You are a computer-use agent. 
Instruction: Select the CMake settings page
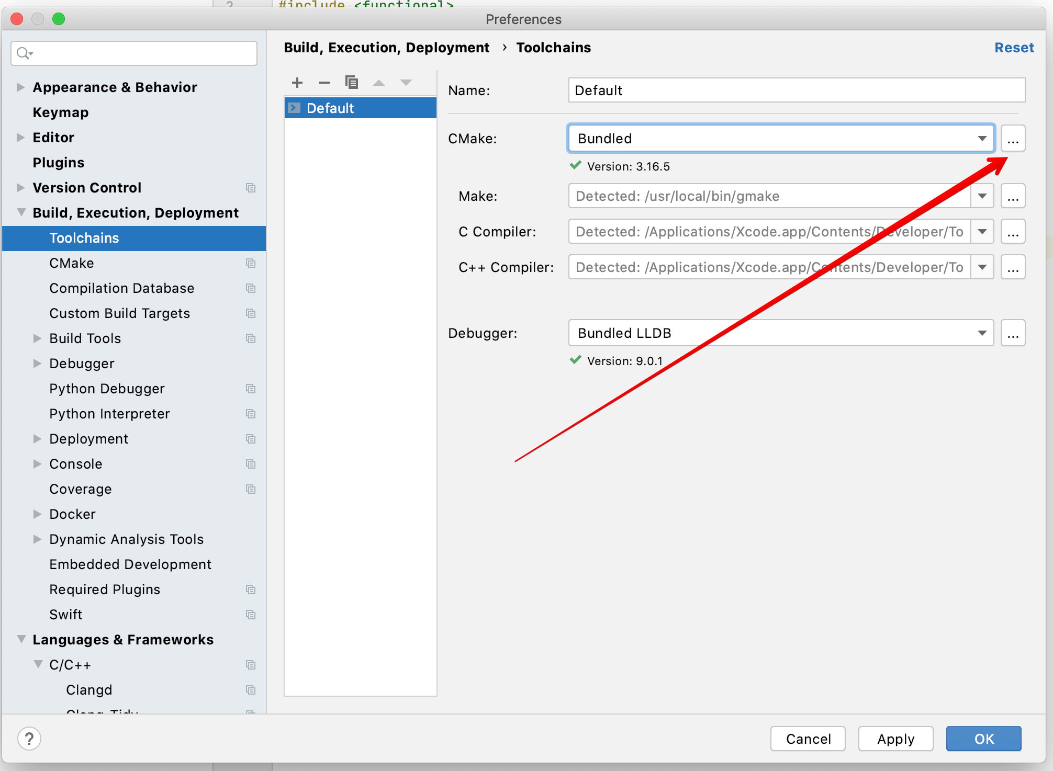tap(72, 263)
